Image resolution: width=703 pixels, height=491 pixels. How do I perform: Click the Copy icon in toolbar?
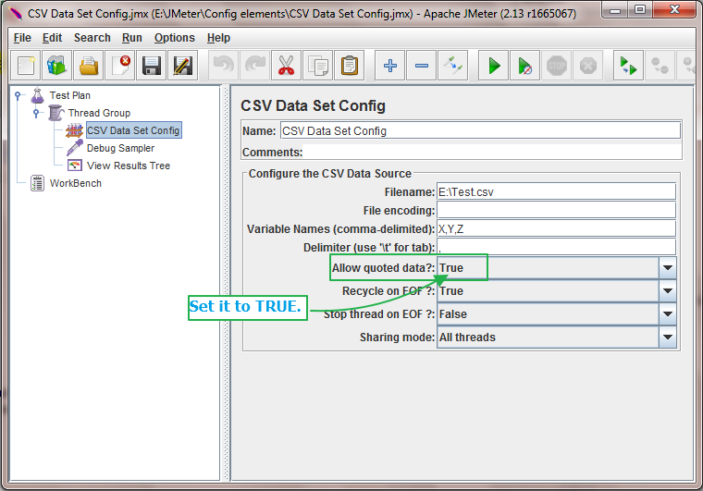tap(318, 66)
